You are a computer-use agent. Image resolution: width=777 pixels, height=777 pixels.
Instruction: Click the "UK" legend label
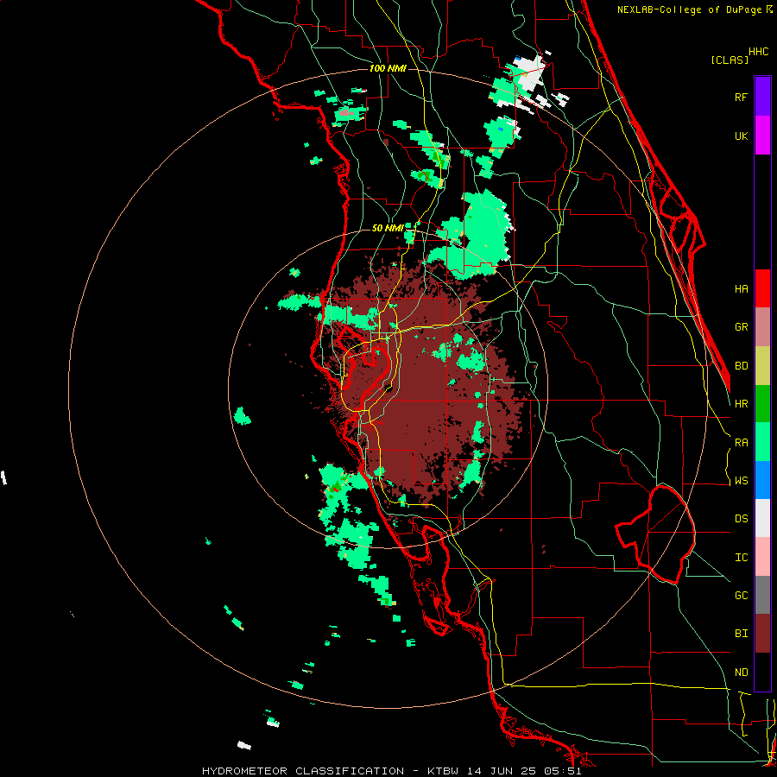(741, 136)
